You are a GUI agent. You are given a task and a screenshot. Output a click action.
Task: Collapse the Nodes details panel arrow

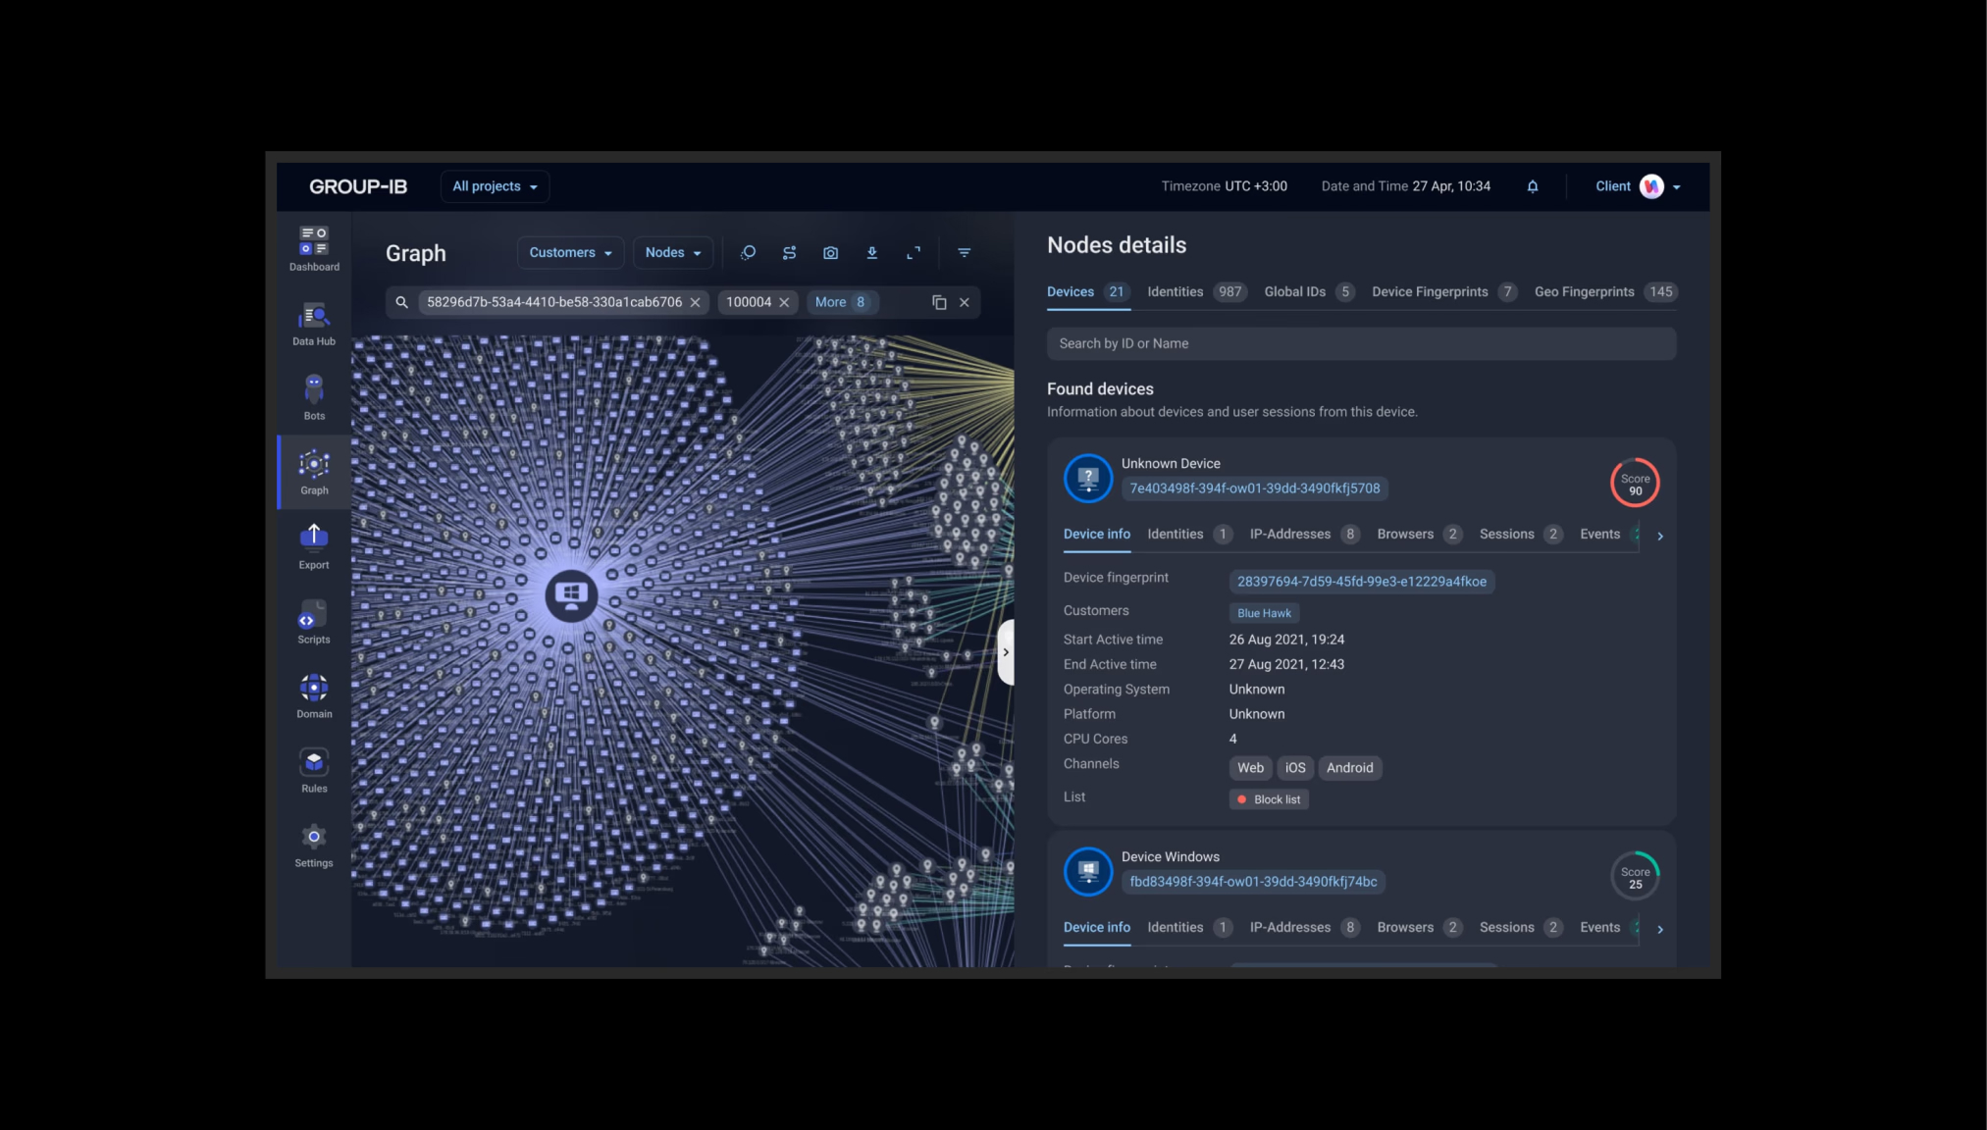(x=1006, y=652)
